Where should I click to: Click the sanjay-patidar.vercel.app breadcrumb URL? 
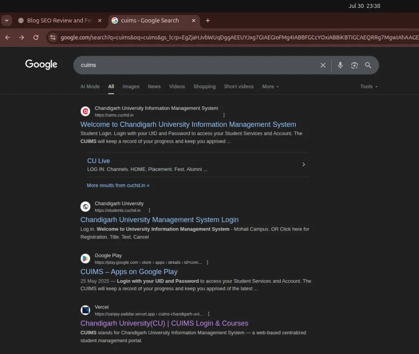[x=149, y=314]
